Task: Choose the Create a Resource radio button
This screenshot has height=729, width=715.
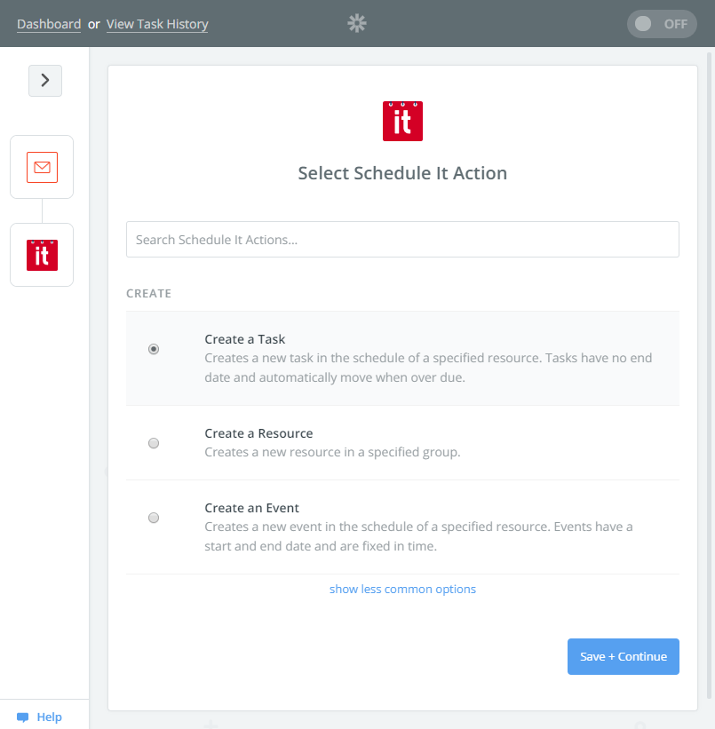Action: (154, 442)
